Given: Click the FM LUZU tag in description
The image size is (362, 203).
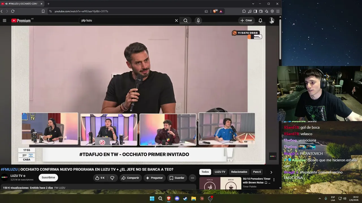Looking at the screenshot, I should [x=60, y=188].
